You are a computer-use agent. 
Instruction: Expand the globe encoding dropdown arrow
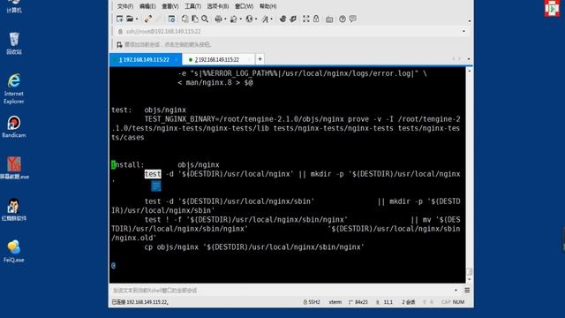(x=256, y=19)
